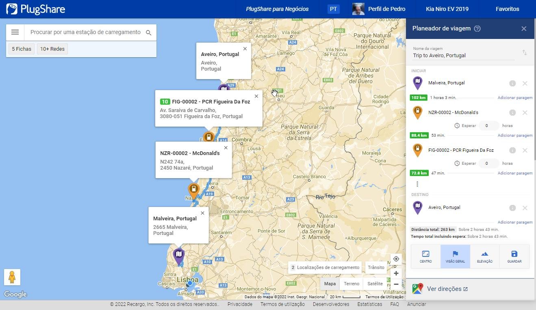Image resolution: width=536 pixels, height=310 pixels.
Task: Click the search magnifier icon
Action: pos(148,33)
